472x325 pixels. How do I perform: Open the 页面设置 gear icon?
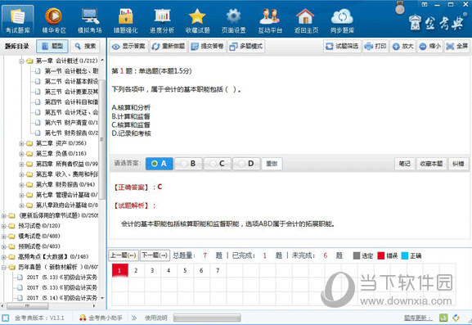(234, 20)
